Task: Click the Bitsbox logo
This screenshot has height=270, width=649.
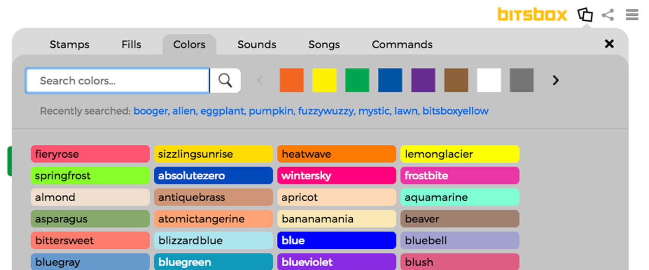Action: (x=532, y=14)
